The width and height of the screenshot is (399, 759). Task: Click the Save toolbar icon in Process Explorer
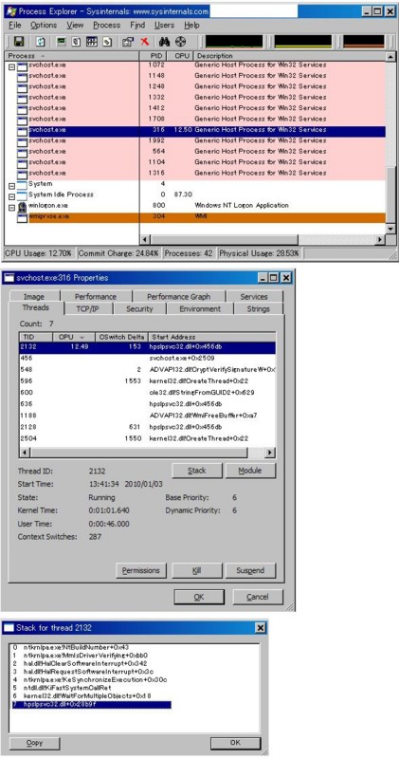pos(19,42)
